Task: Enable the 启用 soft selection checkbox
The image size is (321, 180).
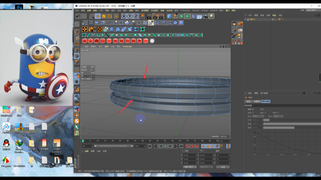Action: tap(253, 109)
